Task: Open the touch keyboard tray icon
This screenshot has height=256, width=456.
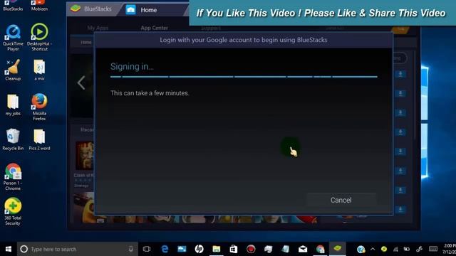Action: click(x=433, y=249)
